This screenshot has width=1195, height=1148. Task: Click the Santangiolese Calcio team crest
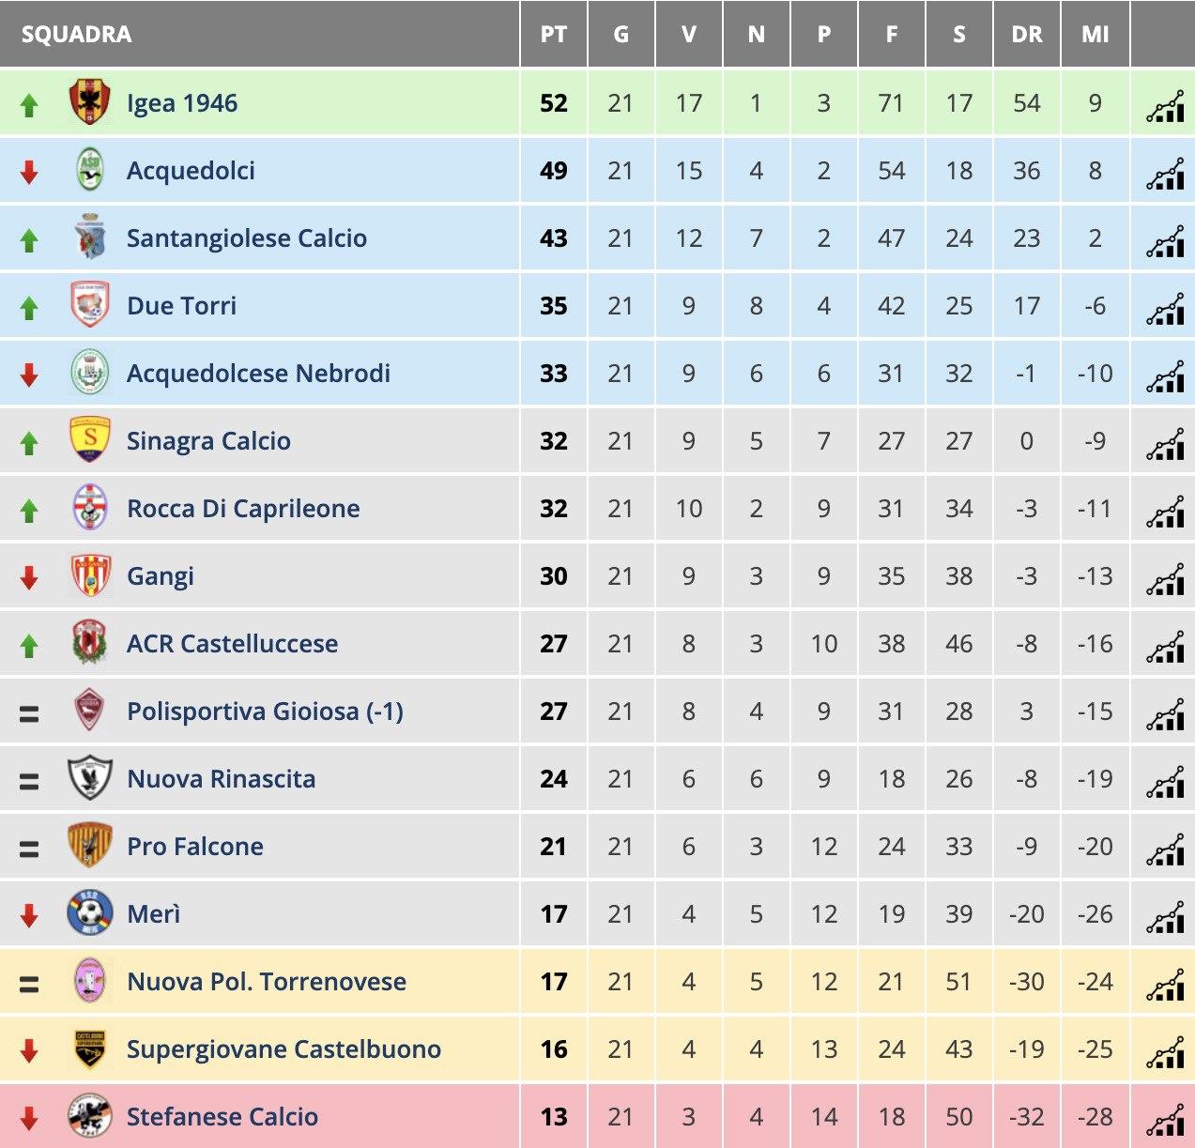click(90, 237)
